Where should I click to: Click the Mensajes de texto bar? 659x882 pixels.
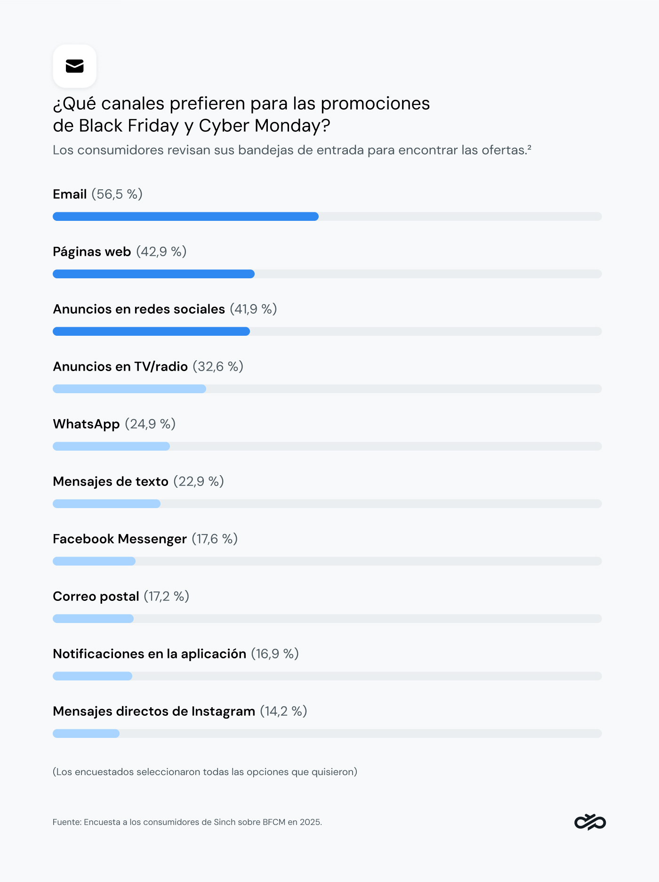pyautogui.click(x=327, y=504)
